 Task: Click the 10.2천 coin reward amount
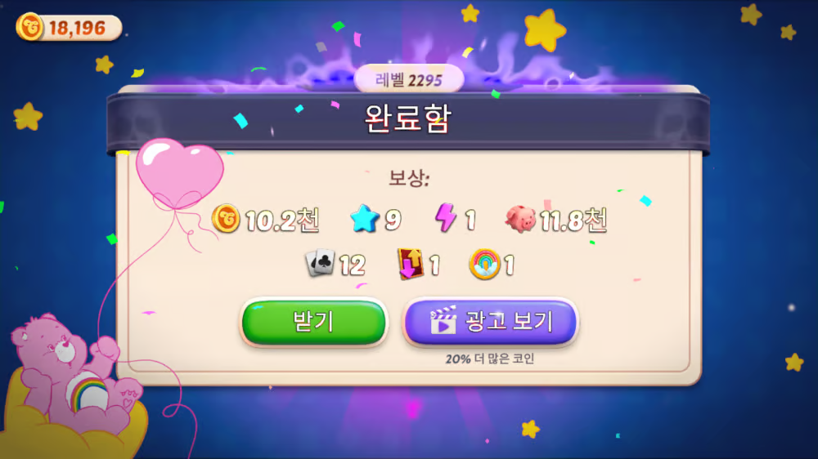tap(281, 220)
